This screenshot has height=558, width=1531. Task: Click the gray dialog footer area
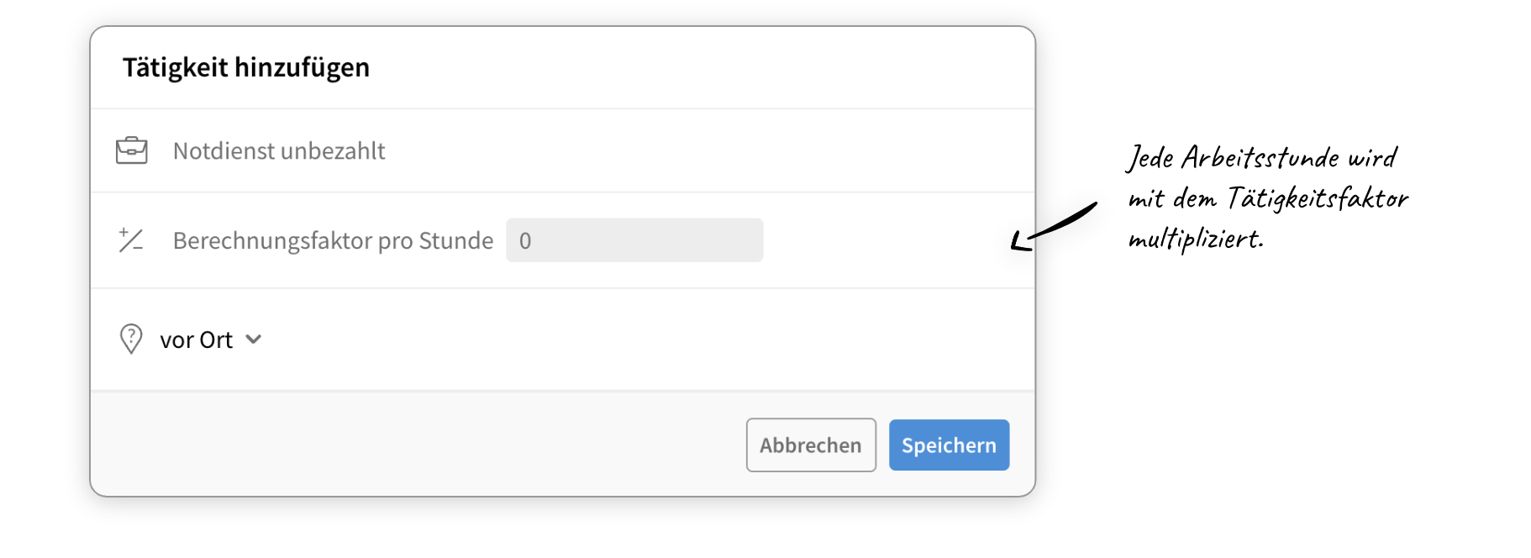420,444
